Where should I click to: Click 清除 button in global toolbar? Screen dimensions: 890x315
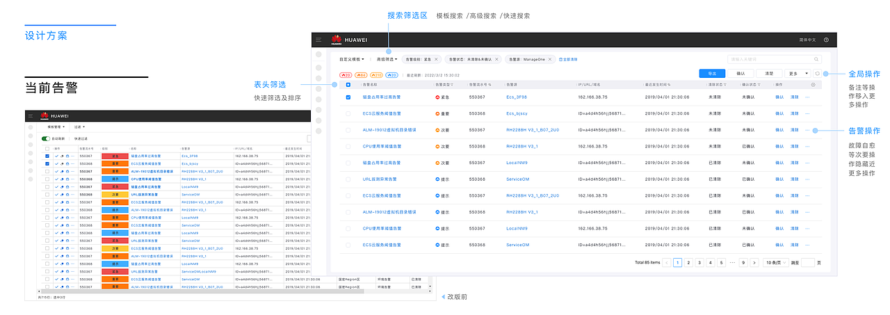769,73
